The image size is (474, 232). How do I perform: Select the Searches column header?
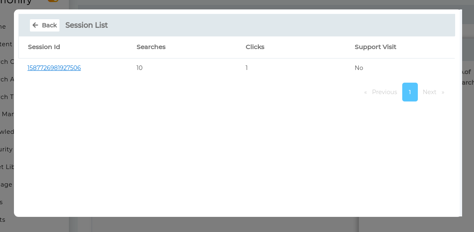pyautogui.click(x=151, y=47)
